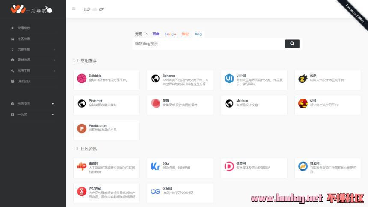Screen dimensions: 368x207
Task: Click the 数字媒体及职业招聘网站 description
Action: (253, 168)
